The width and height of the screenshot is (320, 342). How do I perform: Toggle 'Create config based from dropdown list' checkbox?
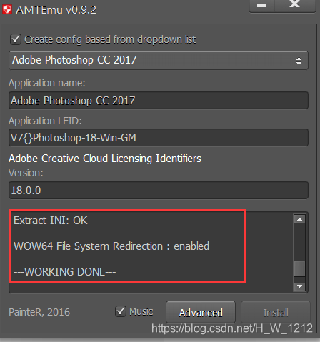pyautogui.click(x=16, y=39)
